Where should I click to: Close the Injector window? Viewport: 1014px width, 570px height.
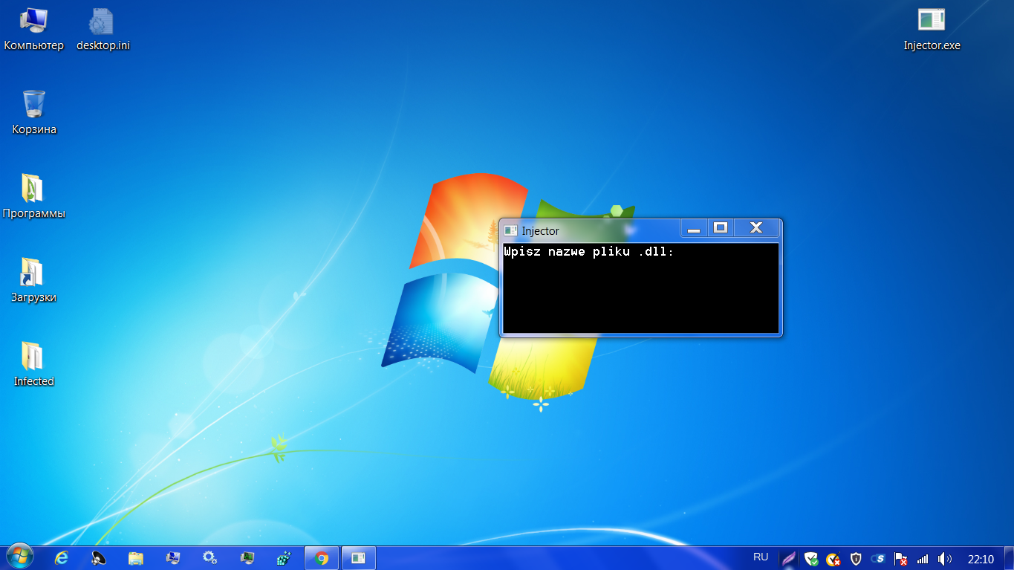pyautogui.click(x=756, y=228)
